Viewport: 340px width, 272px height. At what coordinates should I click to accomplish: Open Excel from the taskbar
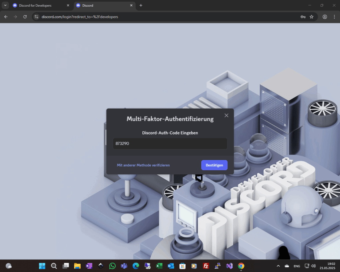click(x=159, y=266)
